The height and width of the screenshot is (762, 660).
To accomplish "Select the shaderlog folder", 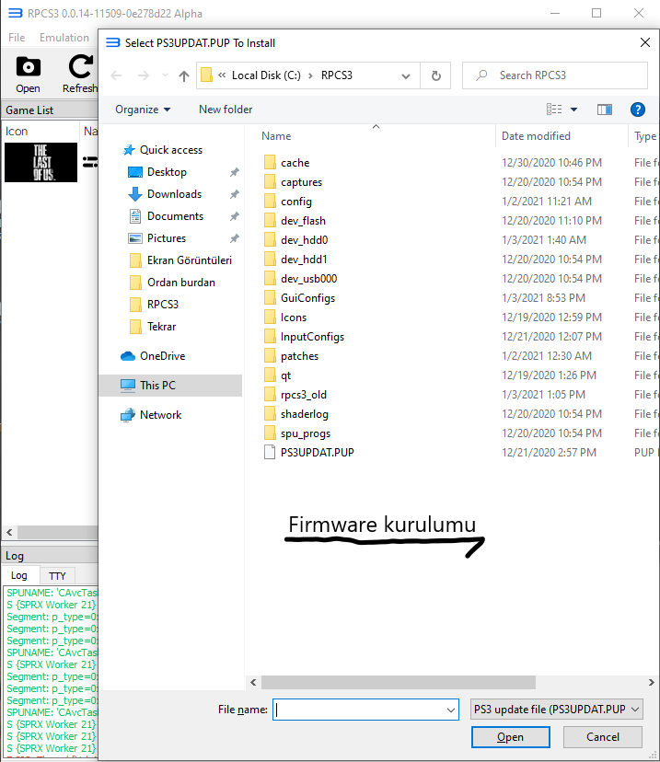I will [x=305, y=414].
